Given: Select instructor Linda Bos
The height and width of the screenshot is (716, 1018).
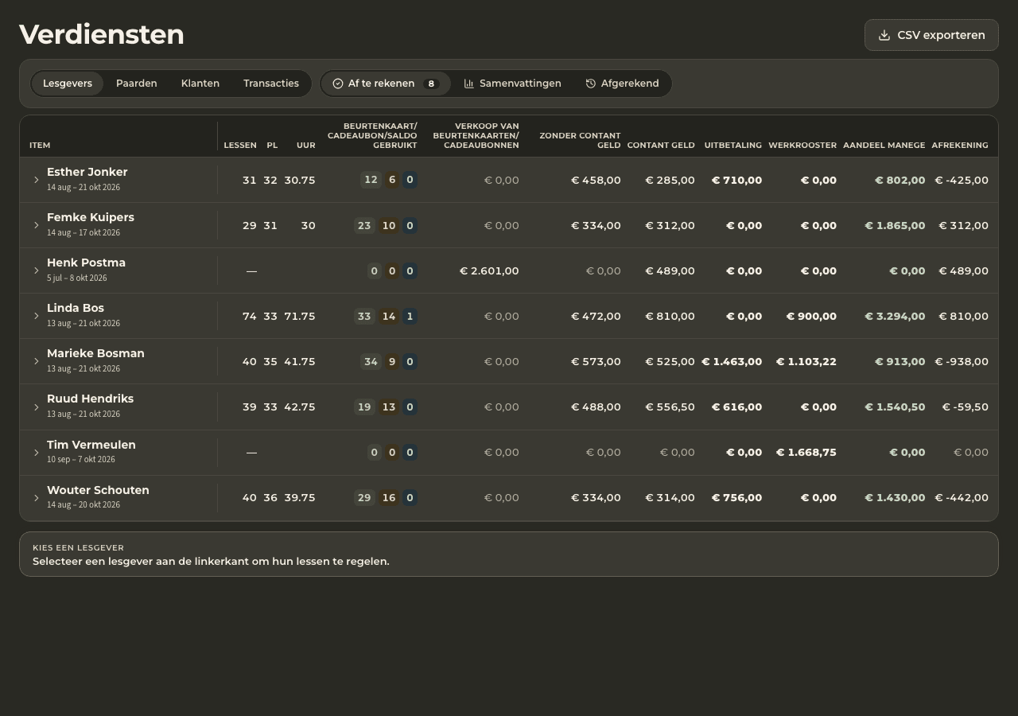Looking at the screenshot, I should coord(76,308).
